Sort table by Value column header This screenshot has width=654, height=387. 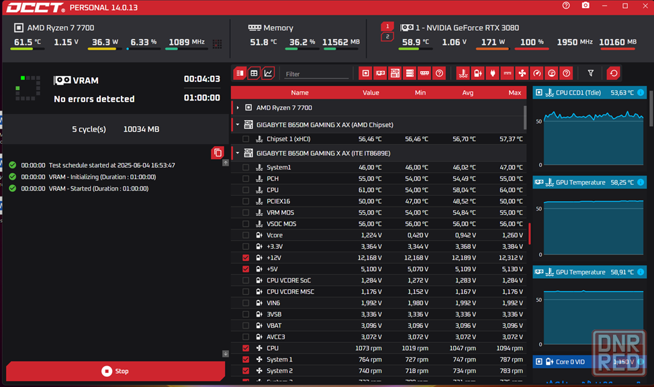(371, 93)
